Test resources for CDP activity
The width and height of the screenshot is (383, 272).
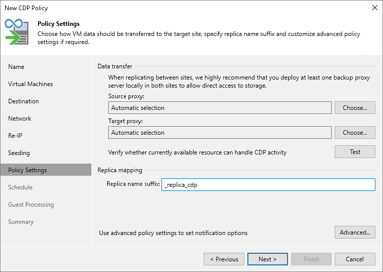[355, 152]
